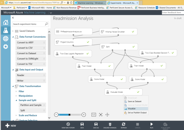The height and width of the screenshot is (130, 184).
Task: Collapse Sample and Split subcategory
Action: tap(16, 100)
